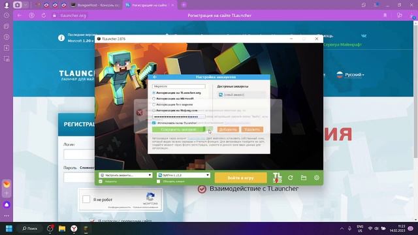Screen dimensions: 418x235
Task: Open the Windows Start menu
Action: point(8,228)
